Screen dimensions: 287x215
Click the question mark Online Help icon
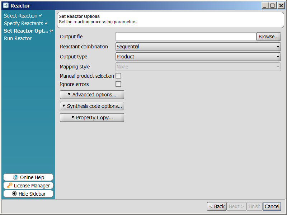click(x=15, y=177)
